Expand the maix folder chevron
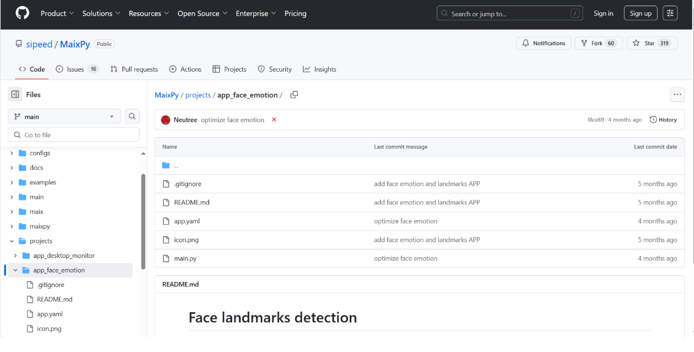The image size is (694, 352). [x=12, y=212]
